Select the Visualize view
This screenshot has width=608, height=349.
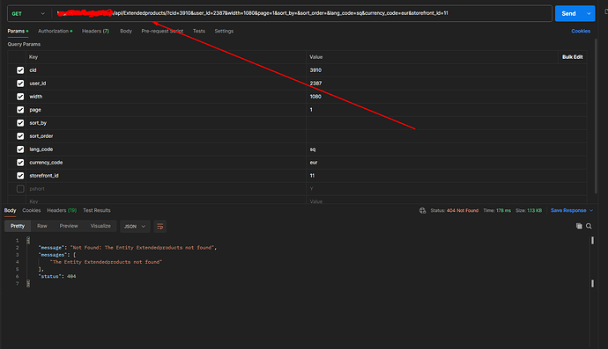click(100, 226)
